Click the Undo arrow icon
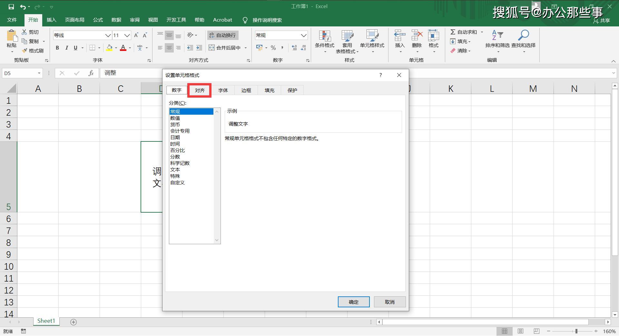Image resolution: width=619 pixels, height=336 pixels. pos(23,6)
